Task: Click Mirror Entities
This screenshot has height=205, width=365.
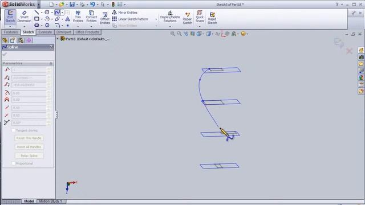Action: (x=125, y=13)
